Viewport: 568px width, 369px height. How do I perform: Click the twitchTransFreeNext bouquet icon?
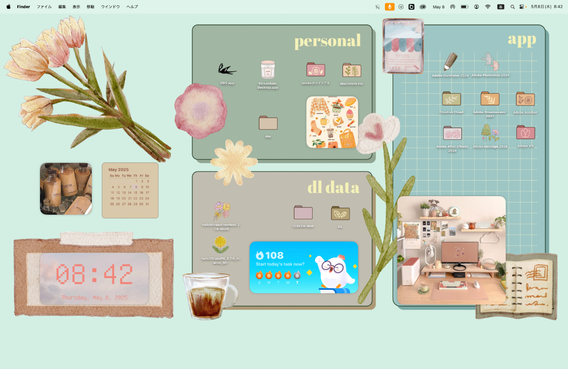click(221, 211)
